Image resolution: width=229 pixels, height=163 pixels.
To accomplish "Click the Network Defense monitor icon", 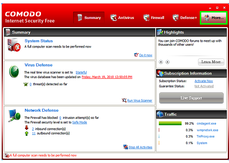I will click(14, 116).
